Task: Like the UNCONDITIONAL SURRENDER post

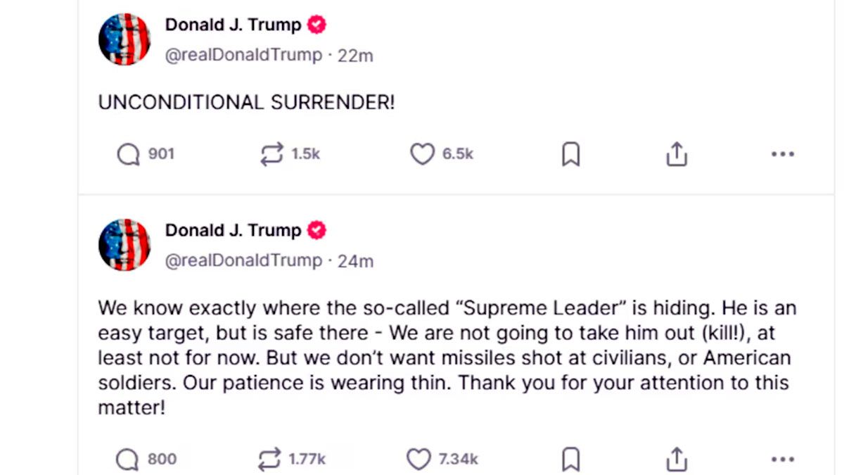Action: coord(422,154)
